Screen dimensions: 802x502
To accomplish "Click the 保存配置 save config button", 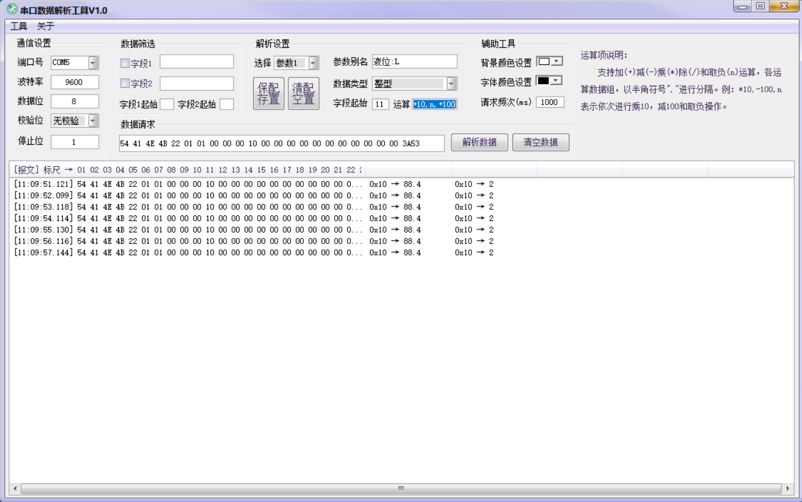I will click(x=268, y=93).
